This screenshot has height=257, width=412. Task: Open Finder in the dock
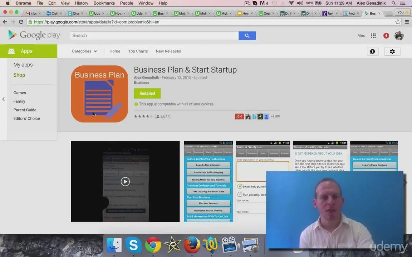pyautogui.click(x=114, y=245)
